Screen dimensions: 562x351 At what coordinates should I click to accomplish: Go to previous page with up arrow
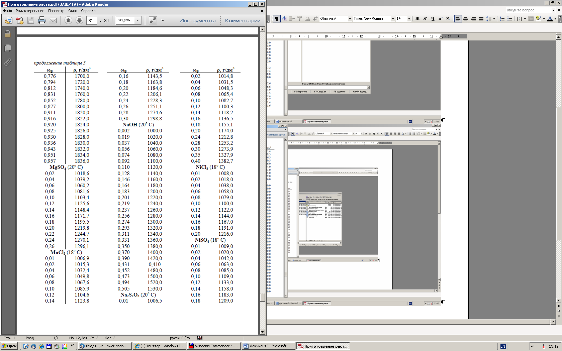(68, 20)
